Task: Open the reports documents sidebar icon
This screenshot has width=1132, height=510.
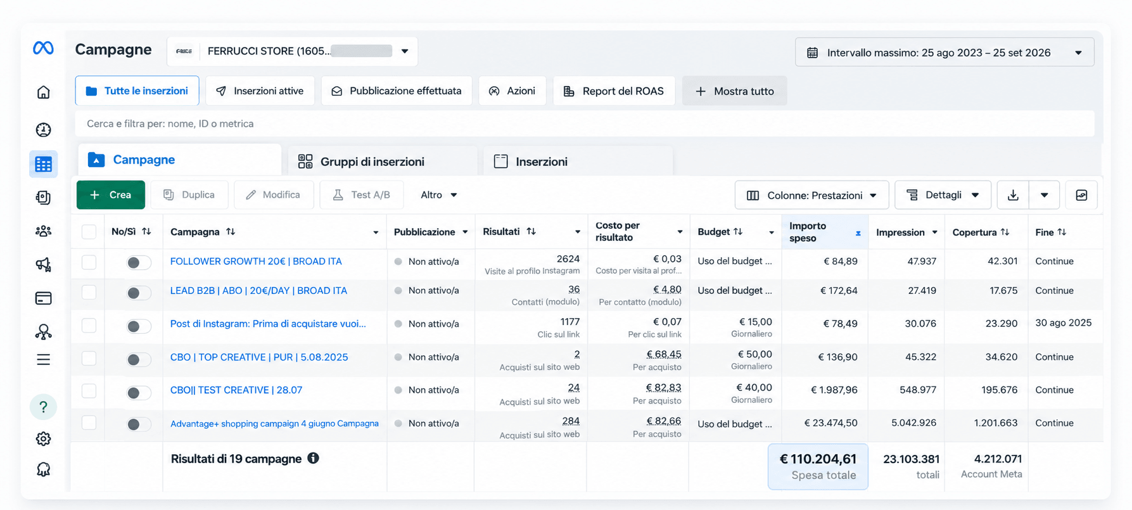Action: point(43,198)
